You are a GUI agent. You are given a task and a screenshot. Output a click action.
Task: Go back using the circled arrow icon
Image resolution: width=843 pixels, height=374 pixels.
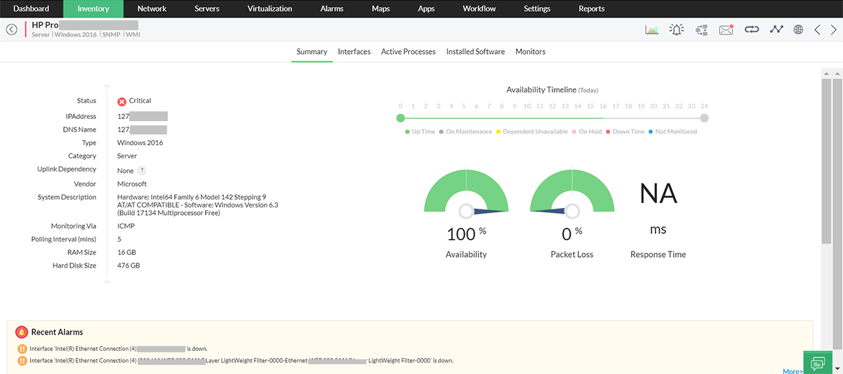click(11, 29)
